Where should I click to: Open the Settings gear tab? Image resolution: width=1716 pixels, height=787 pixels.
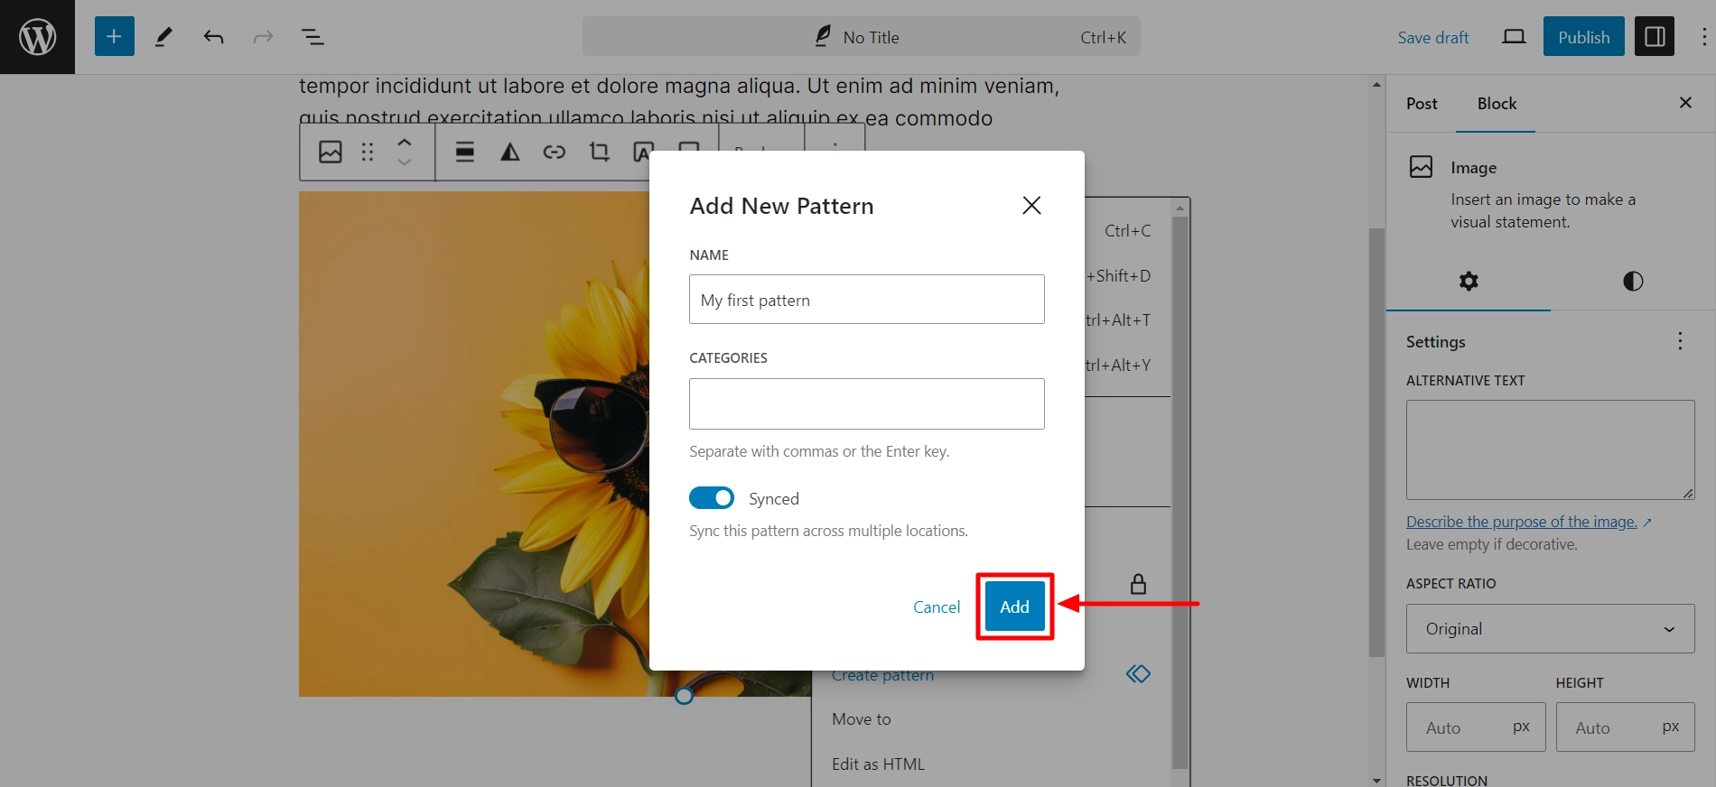(1469, 282)
